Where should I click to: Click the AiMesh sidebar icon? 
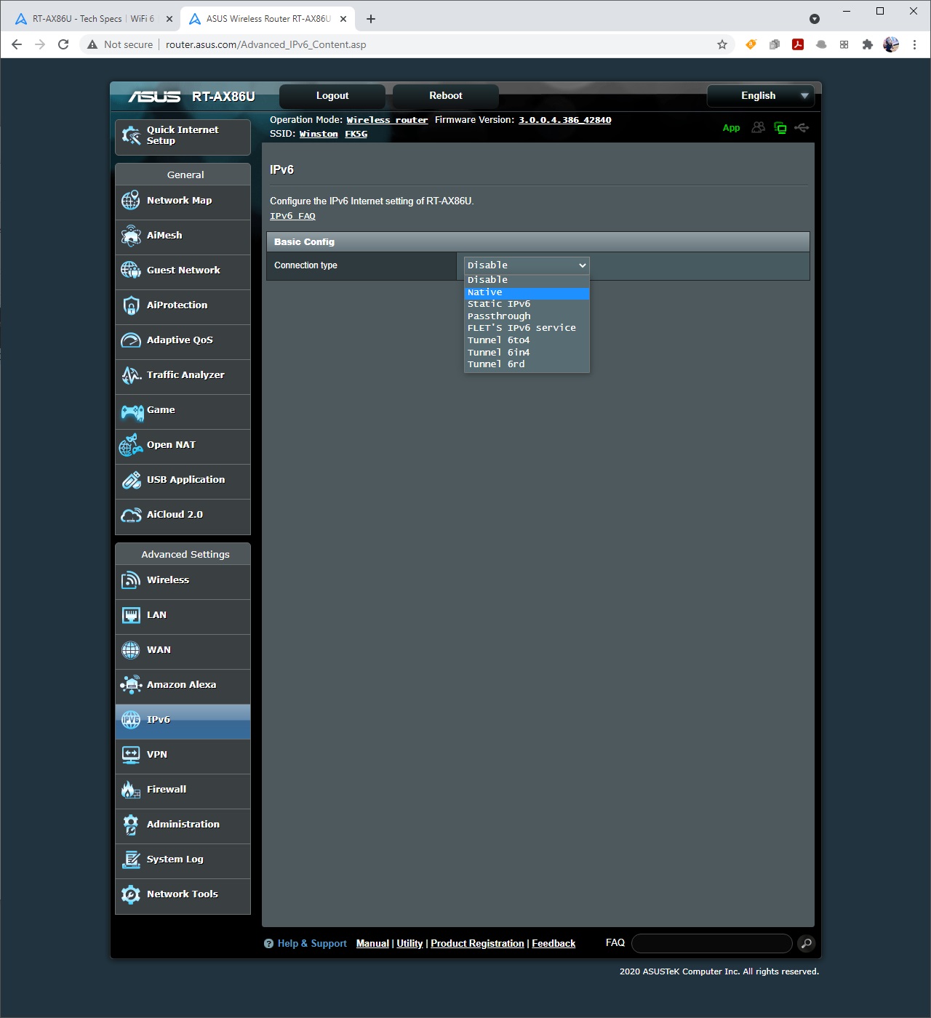[131, 236]
